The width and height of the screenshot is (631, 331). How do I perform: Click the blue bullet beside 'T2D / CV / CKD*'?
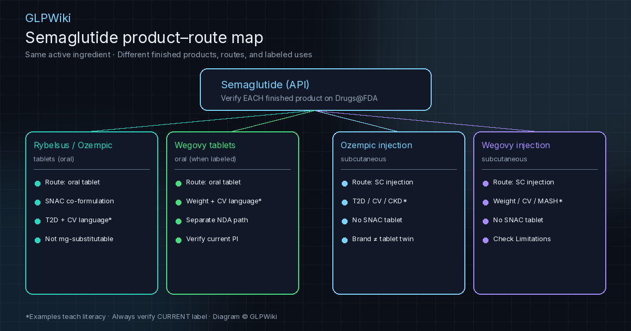pyautogui.click(x=344, y=203)
